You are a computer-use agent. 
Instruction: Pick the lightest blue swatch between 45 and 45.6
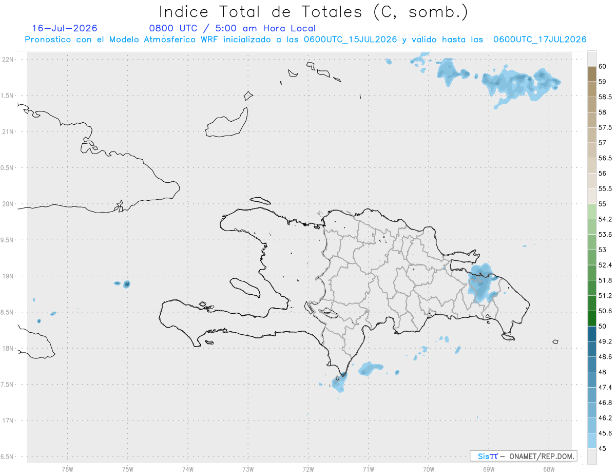point(592,441)
